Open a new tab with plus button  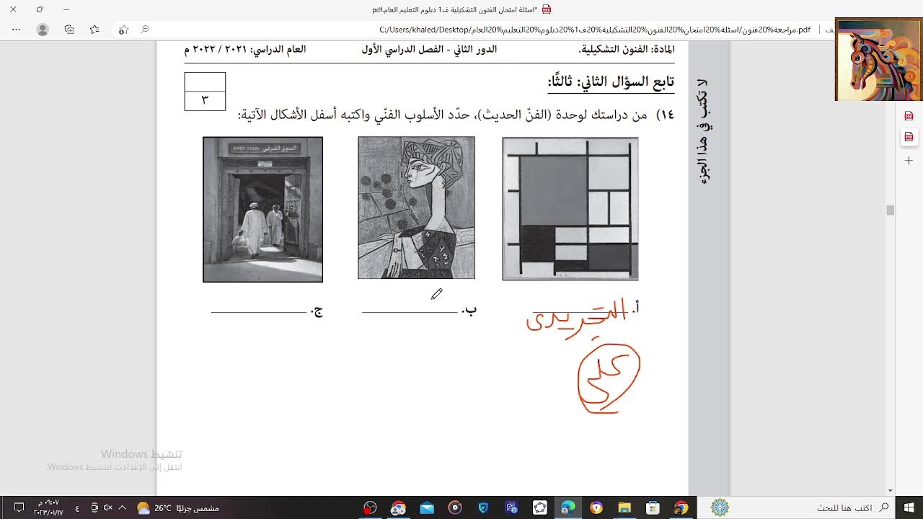(x=909, y=161)
